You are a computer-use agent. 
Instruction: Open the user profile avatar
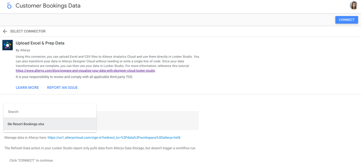[353, 5]
